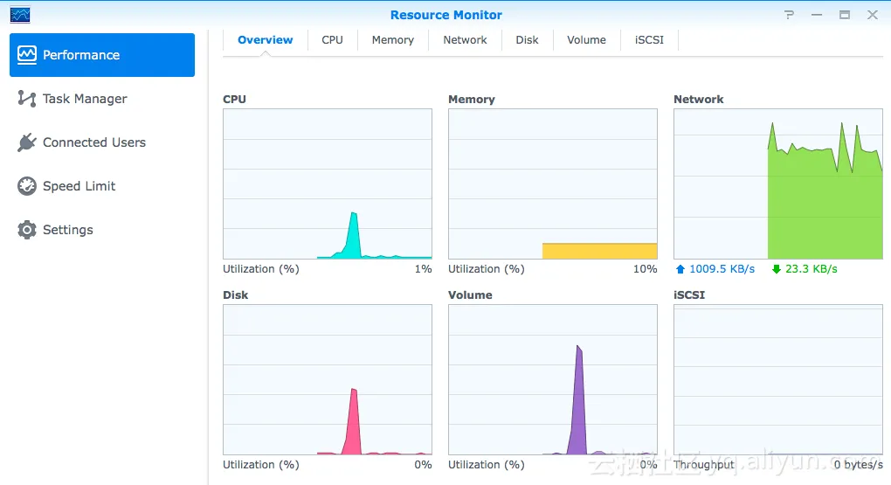Click the green Network traffic graph
The image size is (891, 485).
pos(778,184)
